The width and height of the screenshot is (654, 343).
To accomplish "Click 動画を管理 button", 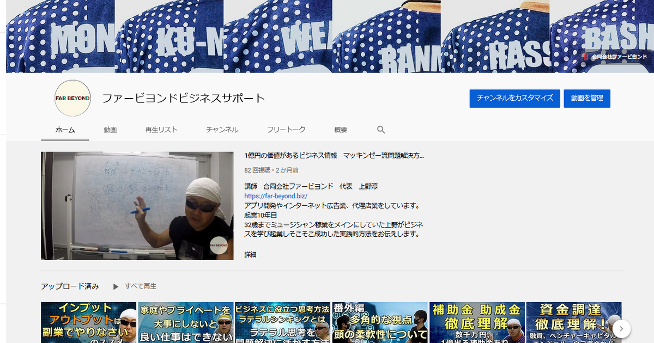I will pyautogui.click(x=587, y=98).
